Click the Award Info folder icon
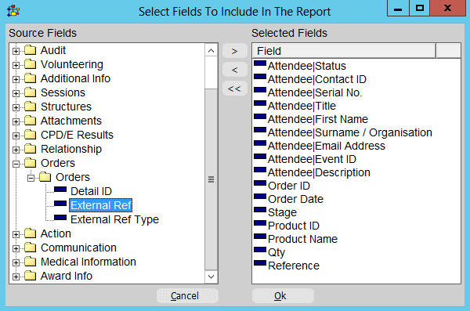Image resolution: width=470 pixels, height=311 pixels. coord(31,275)
